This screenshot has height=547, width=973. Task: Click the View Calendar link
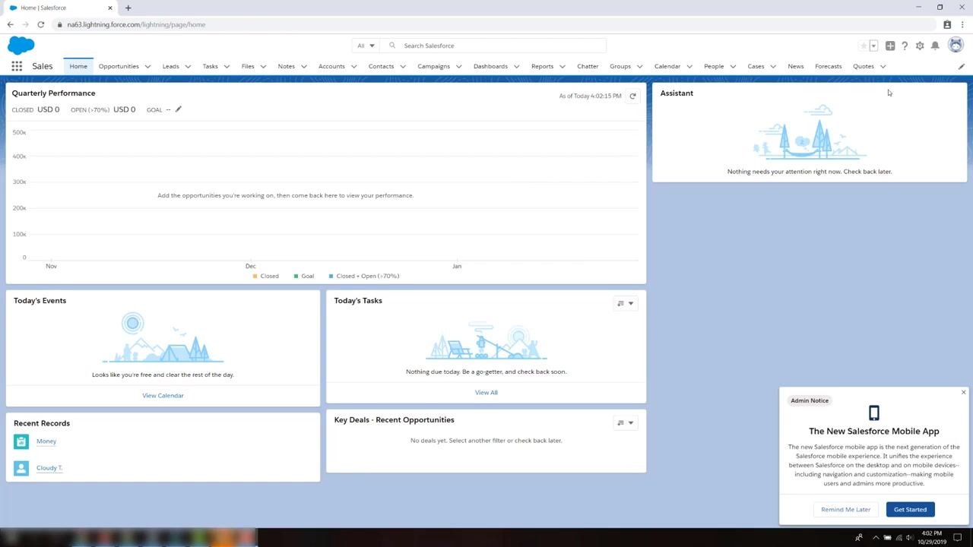pyautogui.click(x=163, y=396)
